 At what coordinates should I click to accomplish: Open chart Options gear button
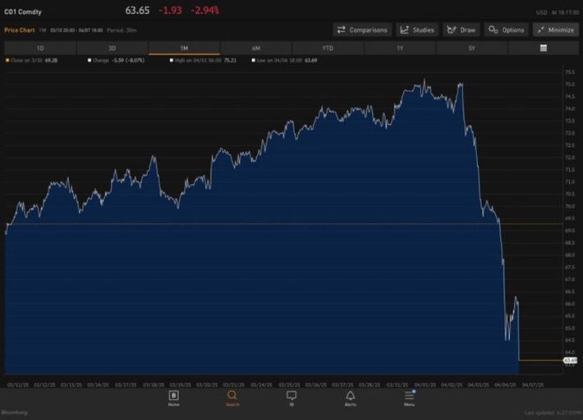click(507, 30)
